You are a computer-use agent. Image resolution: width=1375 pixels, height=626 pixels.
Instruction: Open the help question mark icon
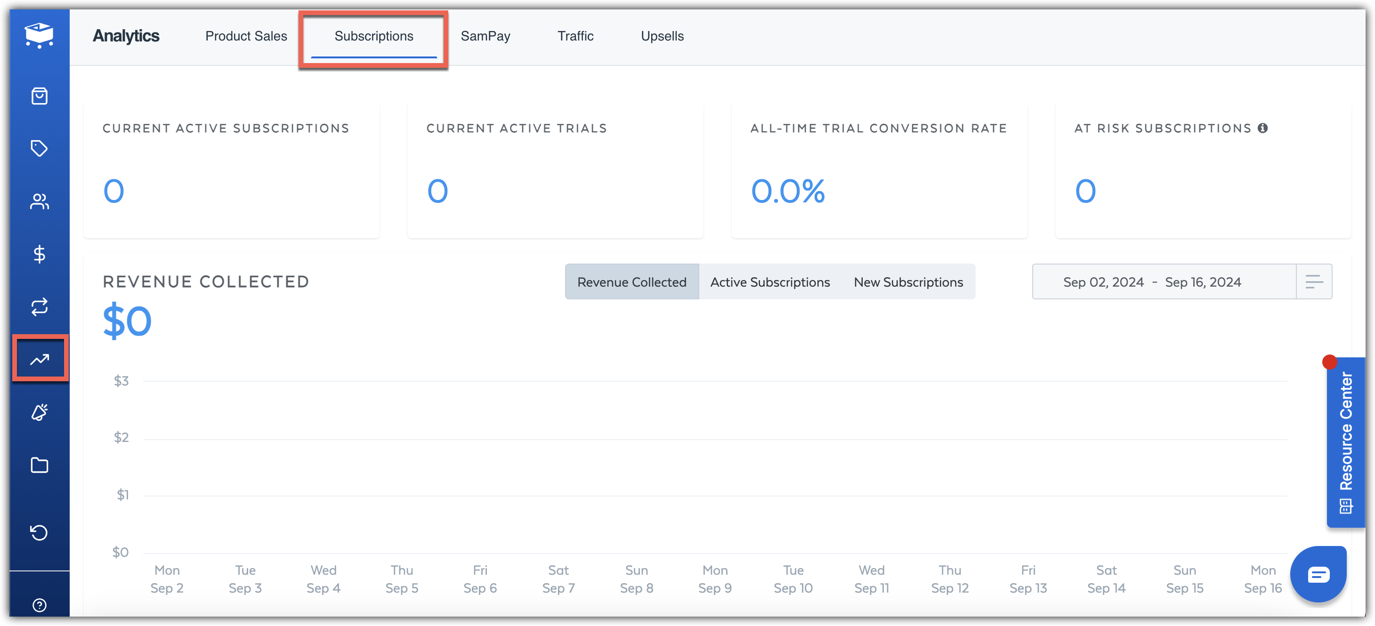click(x=40, y=605)
